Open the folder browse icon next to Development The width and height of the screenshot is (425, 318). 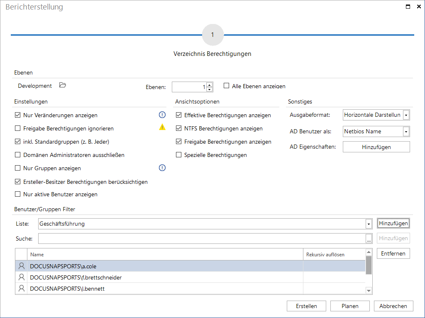click(63, 85)
